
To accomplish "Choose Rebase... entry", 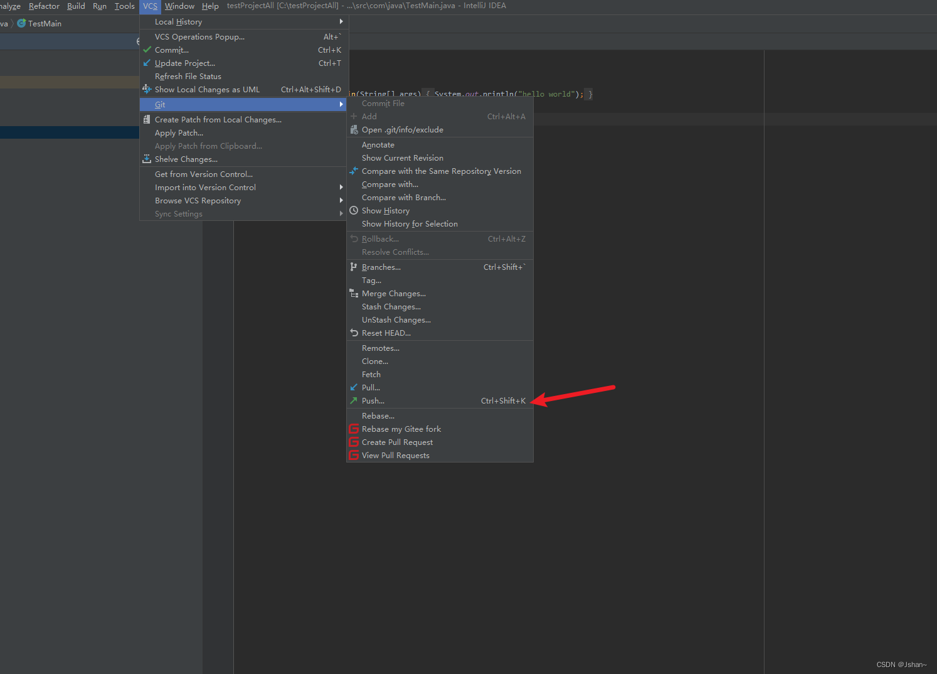I will point(440,415).
